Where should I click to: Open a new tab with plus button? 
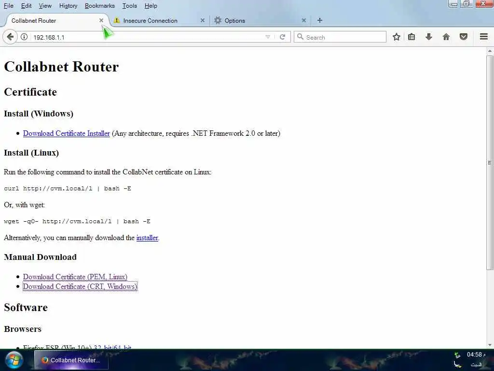(319, 20)
